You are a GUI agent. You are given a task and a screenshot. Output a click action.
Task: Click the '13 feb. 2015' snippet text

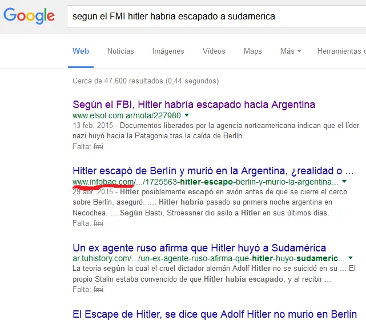[92, 126]
